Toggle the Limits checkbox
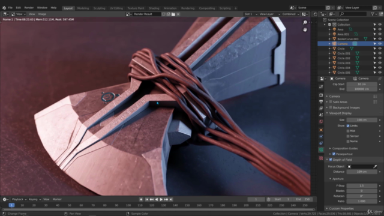The height and width of the screenshot is (216, 384). 348,125
